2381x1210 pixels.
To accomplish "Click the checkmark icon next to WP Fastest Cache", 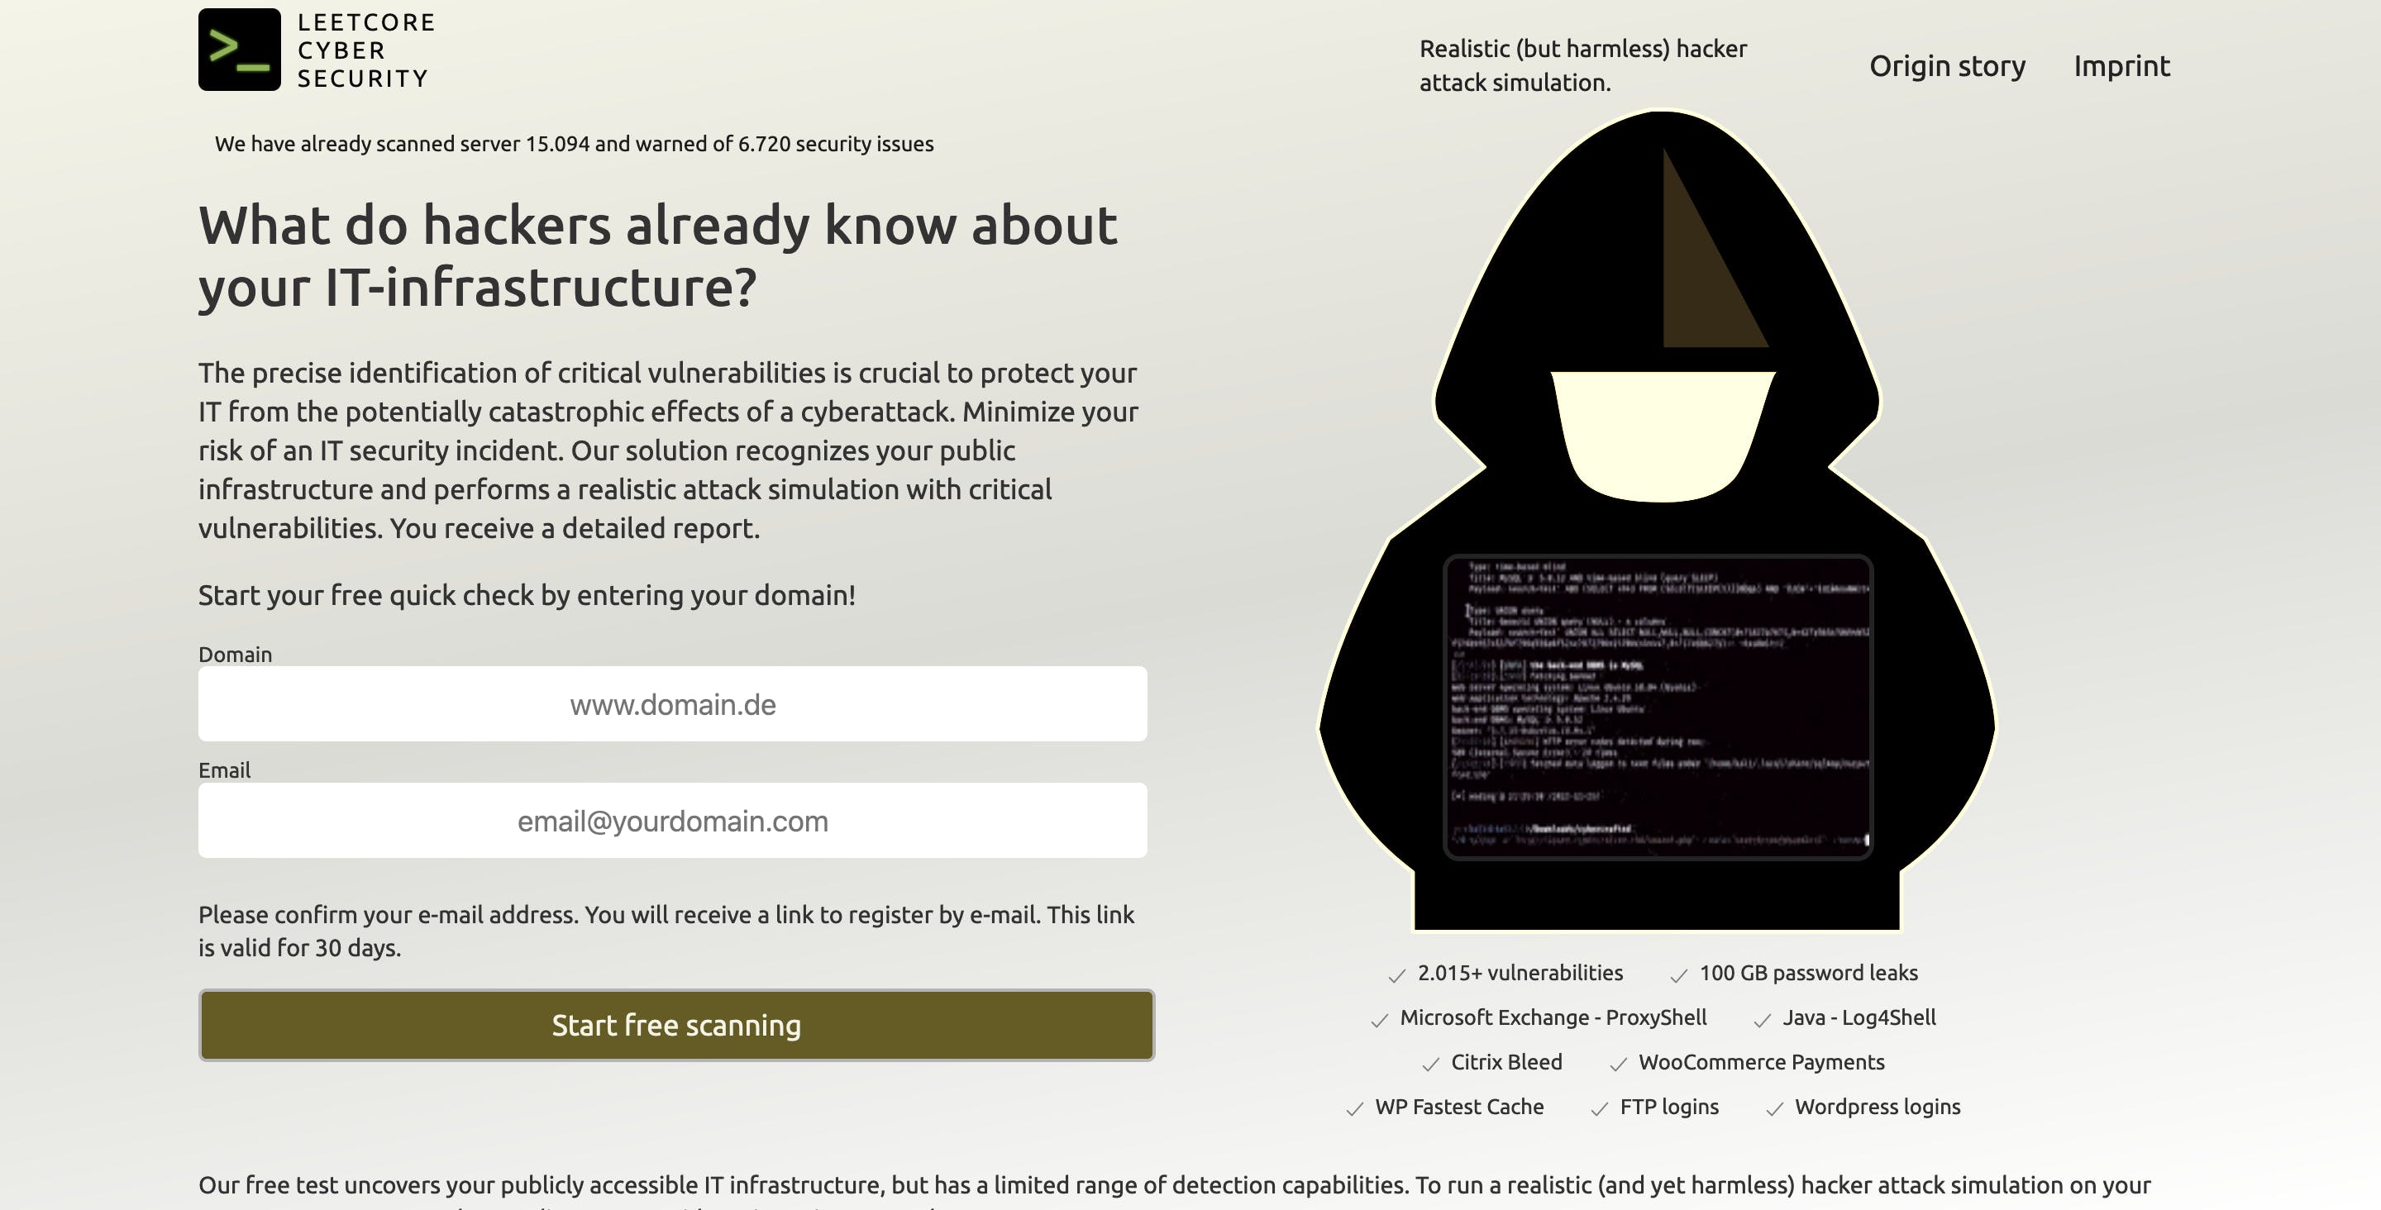I will tap(1355, 1108).
